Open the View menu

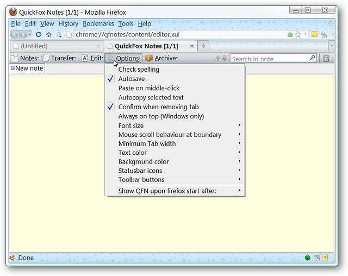tap(47, 23)
